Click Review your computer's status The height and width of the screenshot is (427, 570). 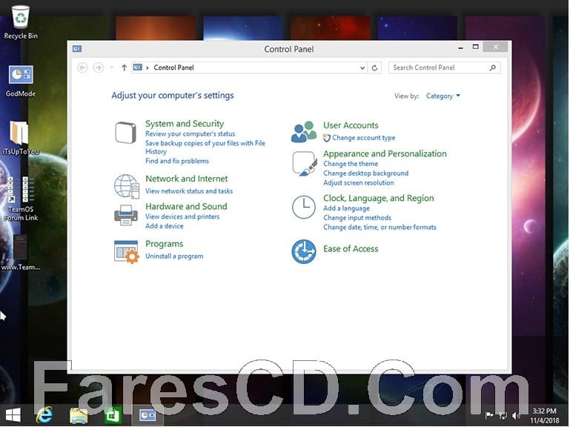(190, 134)
